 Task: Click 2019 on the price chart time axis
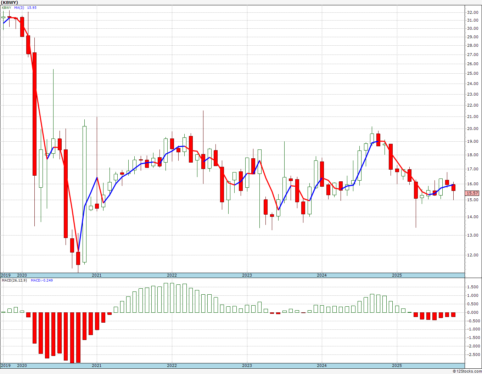tap(6, 275)
